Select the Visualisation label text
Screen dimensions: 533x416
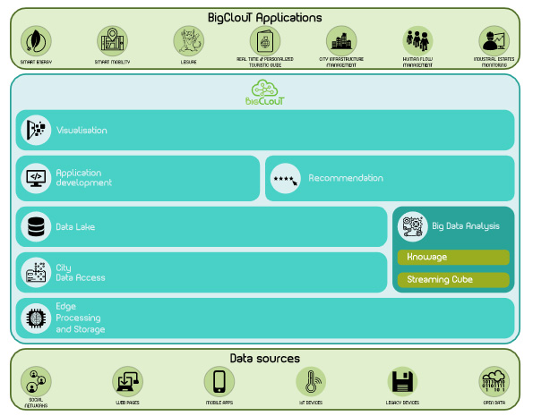(x=82, y=131)
